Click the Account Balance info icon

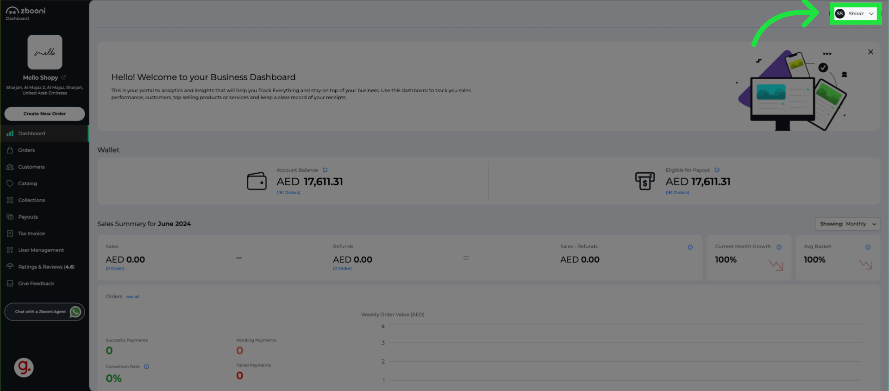pyautogui.click(x=325, y=170)
